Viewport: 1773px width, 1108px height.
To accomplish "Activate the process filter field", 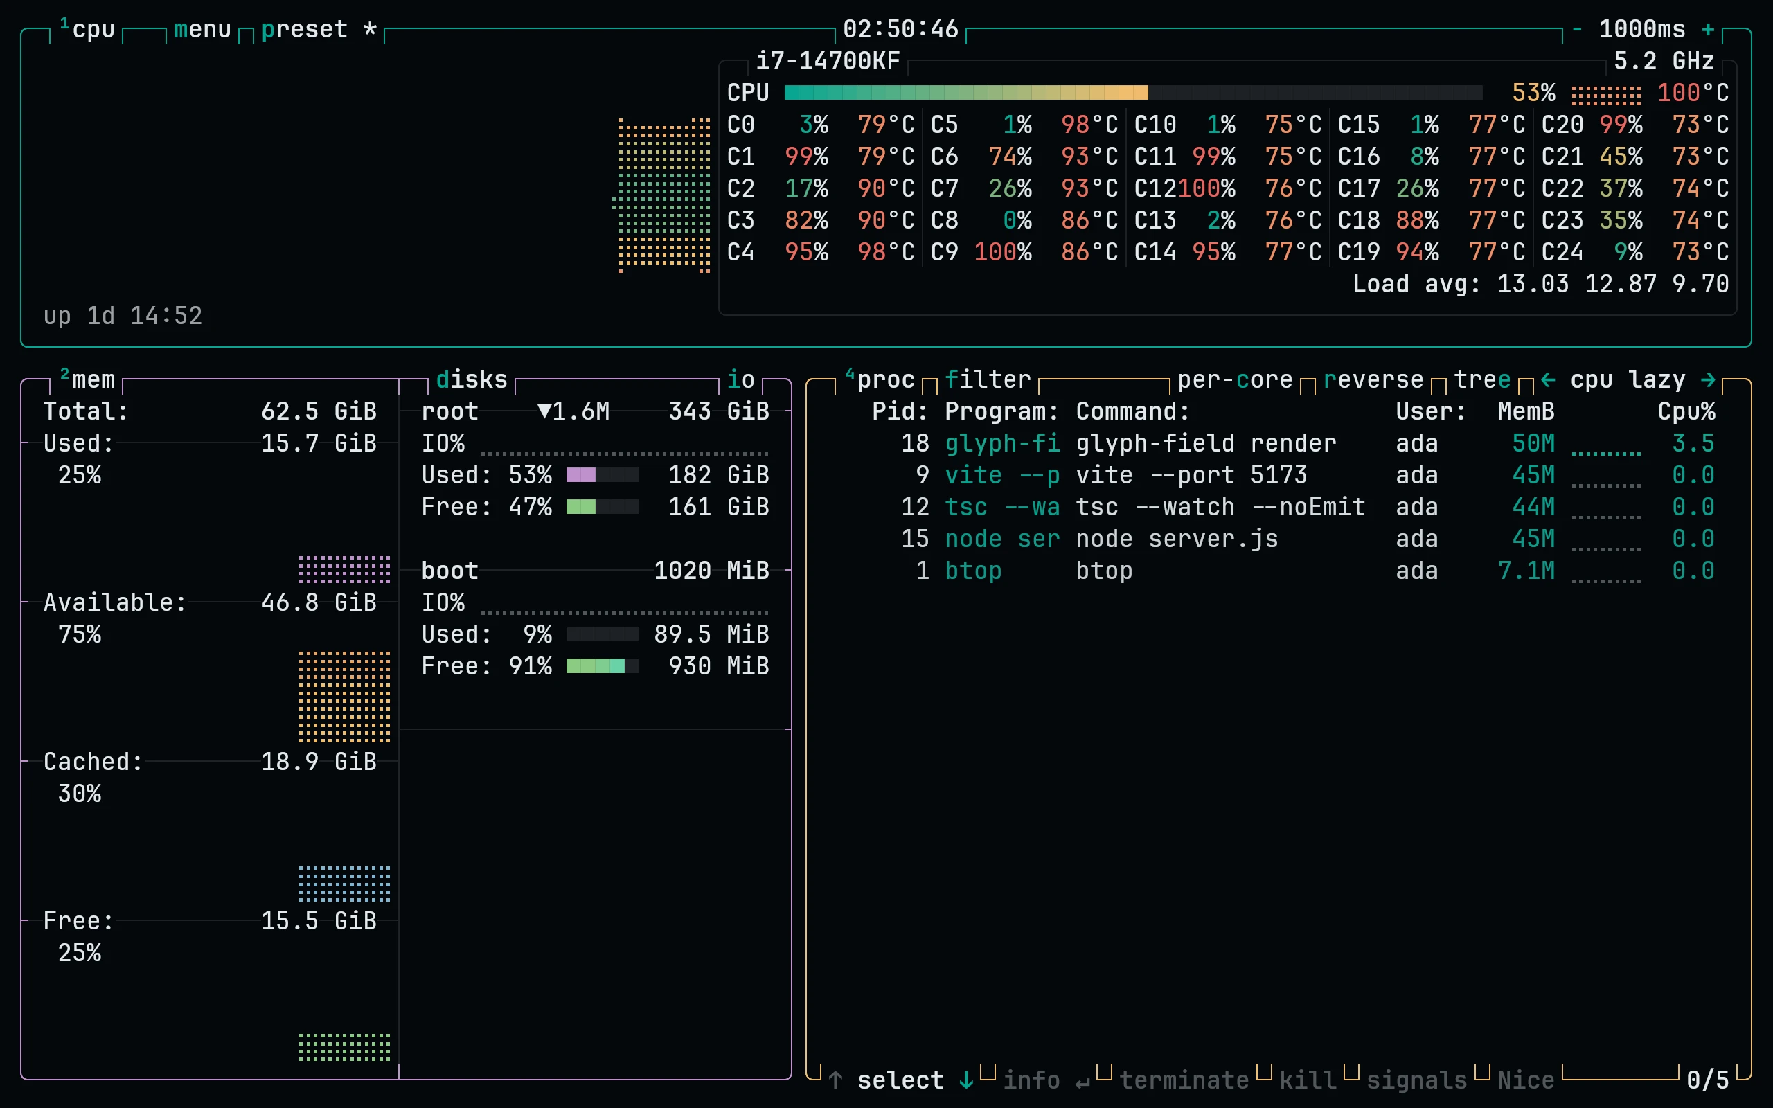I will point(988,379).
